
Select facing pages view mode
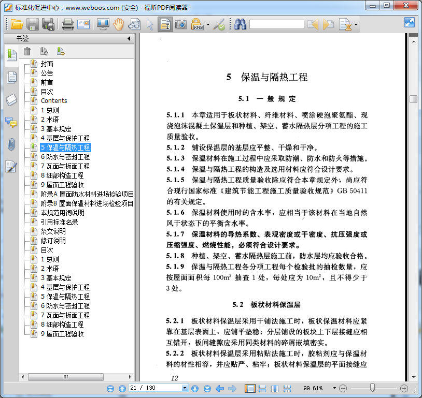pyautogui.click(x=275, y=389)
